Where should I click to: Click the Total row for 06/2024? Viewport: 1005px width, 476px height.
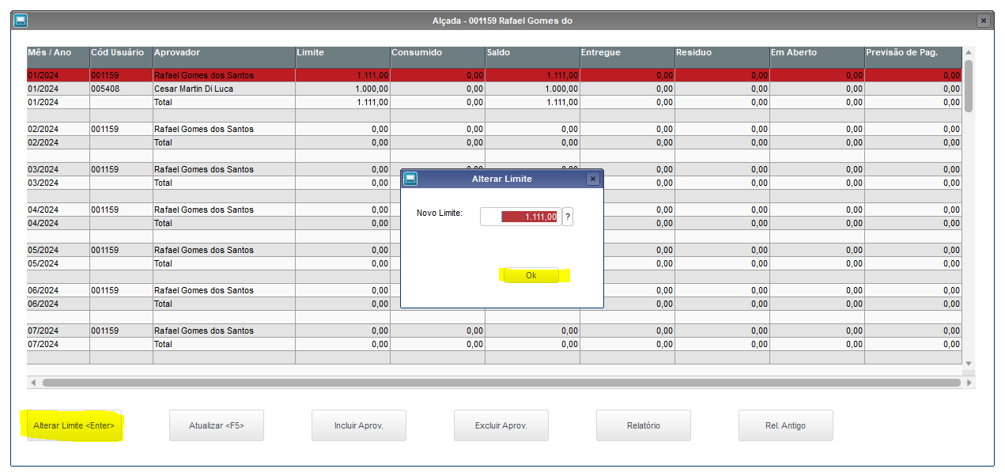point(494,304)
